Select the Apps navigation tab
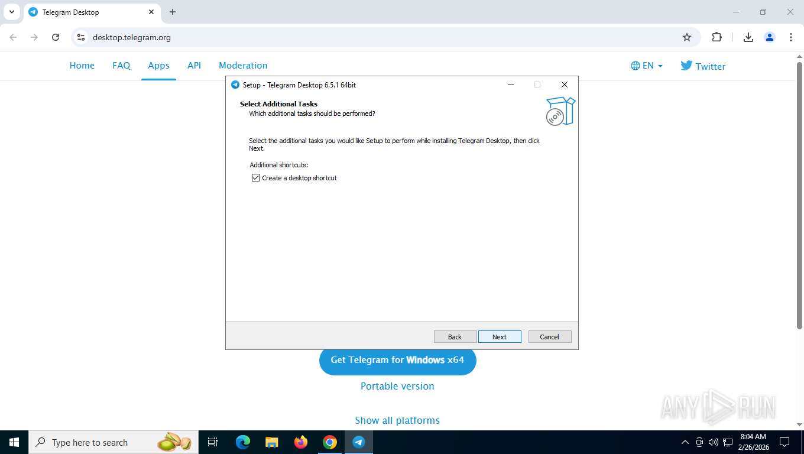The image size is (804, 454). point(158,66)
